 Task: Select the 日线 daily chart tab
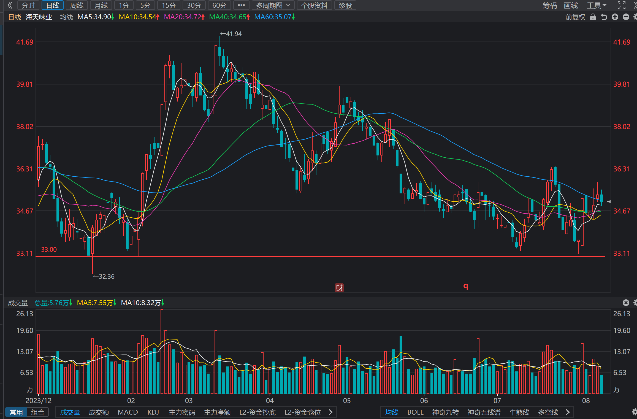(x=53, y=5)
